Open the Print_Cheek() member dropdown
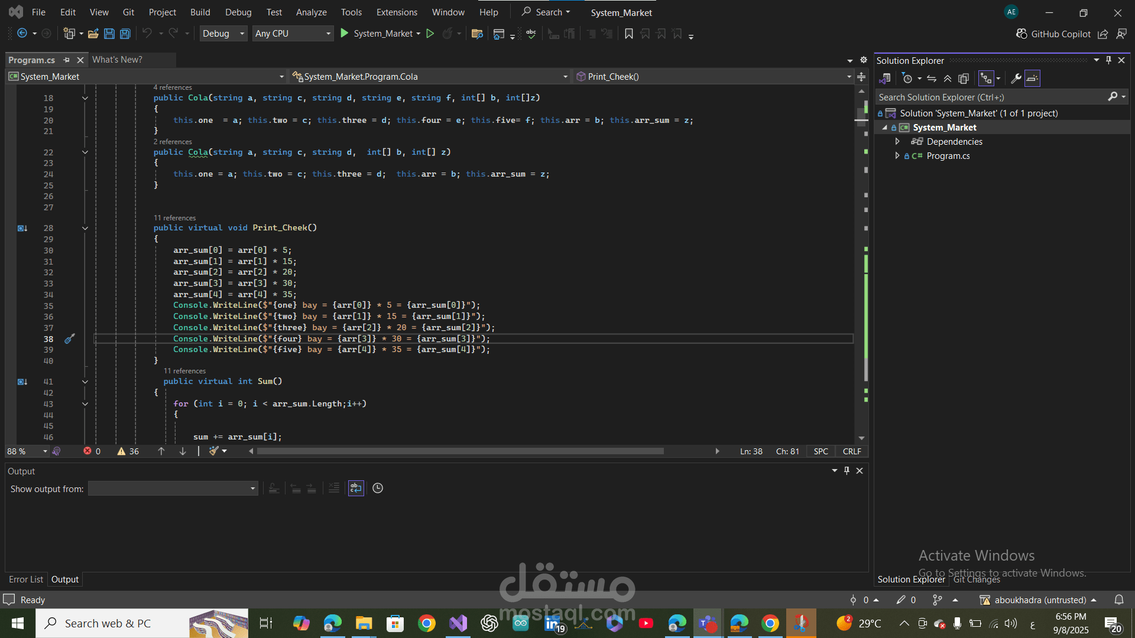The image size is (1135, 638). pos(714,77)
